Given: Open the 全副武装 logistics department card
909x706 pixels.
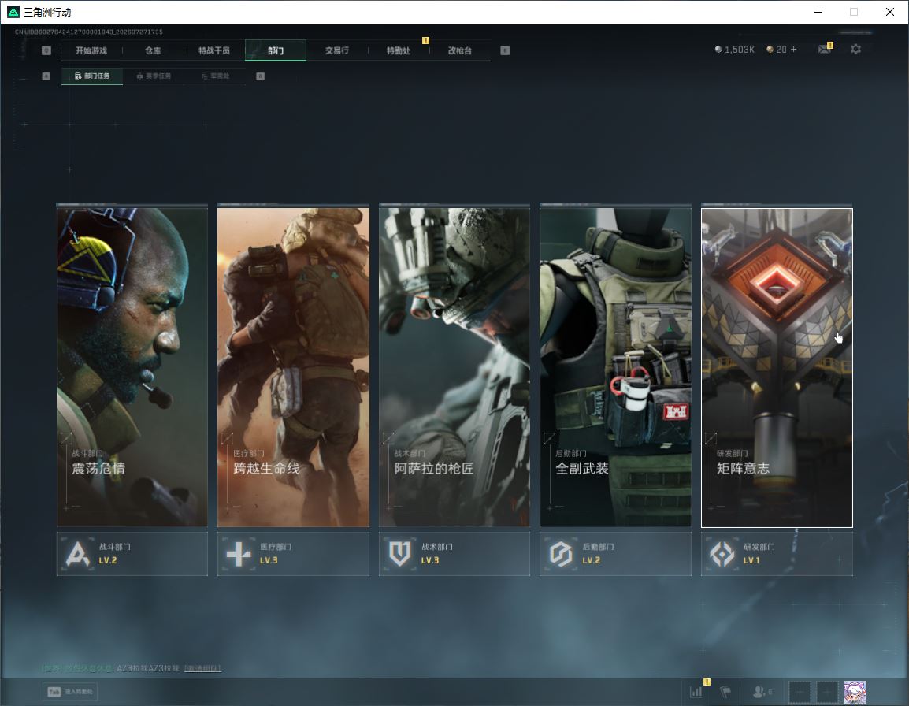Looking at the screenshot, I should click(616, 367).
